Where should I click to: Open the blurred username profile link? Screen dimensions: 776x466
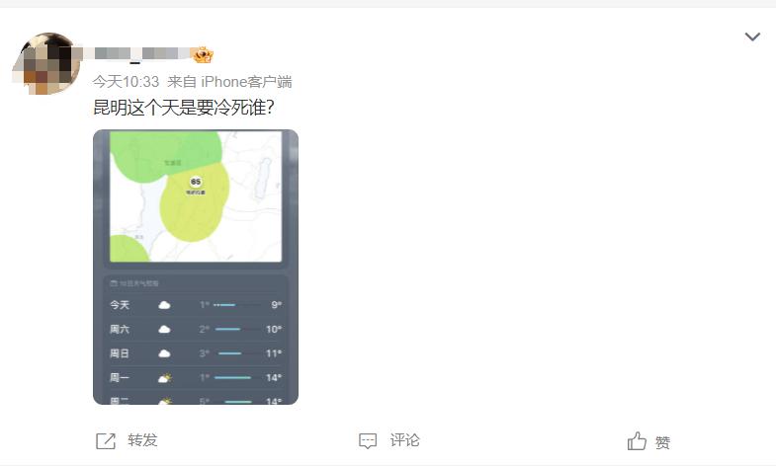tap(140, 53)
